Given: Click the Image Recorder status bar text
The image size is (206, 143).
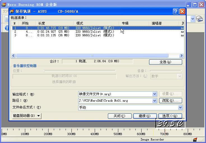Looking at the screenshot, I should click(x=152, y=139).
